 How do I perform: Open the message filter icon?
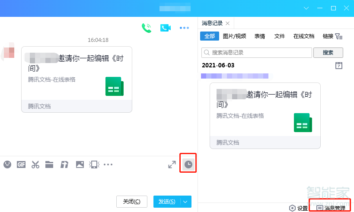[x=338, y=36]
